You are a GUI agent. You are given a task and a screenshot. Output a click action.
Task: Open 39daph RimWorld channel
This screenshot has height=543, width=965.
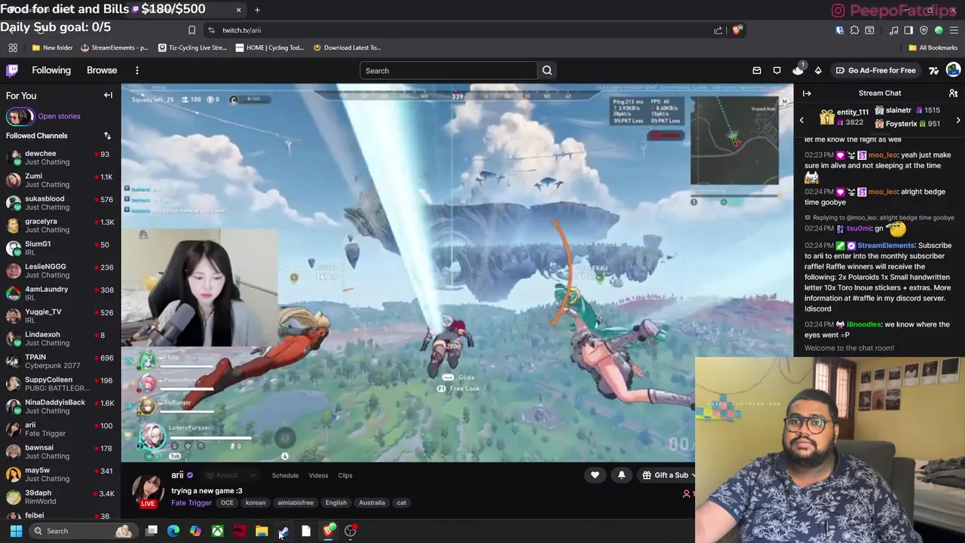(60, 497)
